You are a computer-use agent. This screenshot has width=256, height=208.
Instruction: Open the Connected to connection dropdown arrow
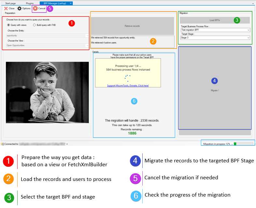(x=67, y=144)
